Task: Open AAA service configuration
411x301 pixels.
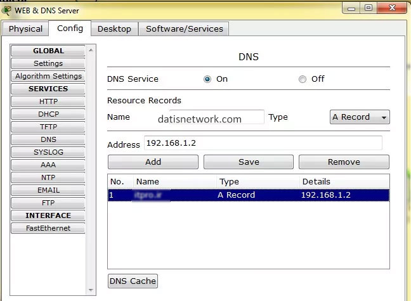Action: (48, 165)
